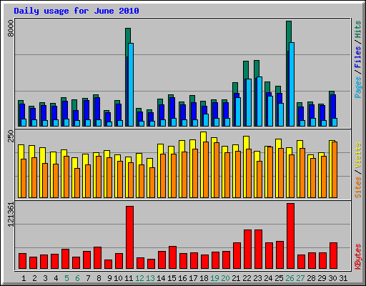Click the orange Sites bar for day 18
Viewport: 366px width, 286px height.
click(x=206, y=169)
